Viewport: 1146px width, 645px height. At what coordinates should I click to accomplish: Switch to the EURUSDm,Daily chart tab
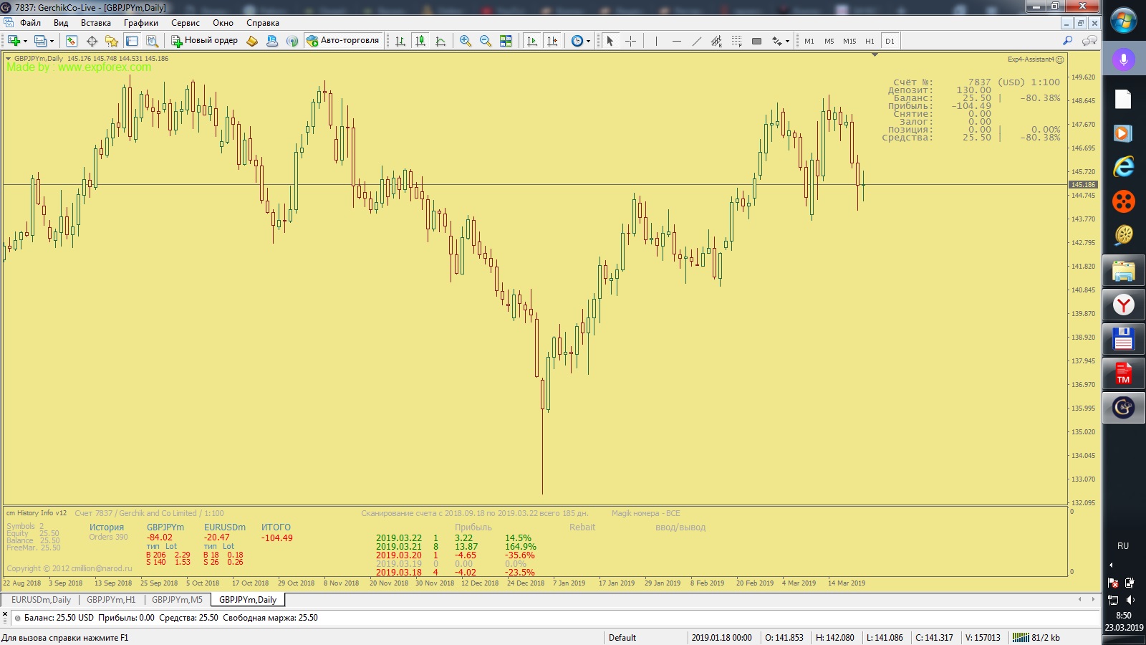coord(41,600)
